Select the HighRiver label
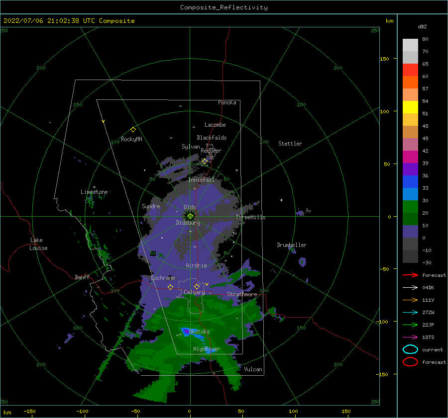This screenshot has height=418, width=448. (207, 349)
